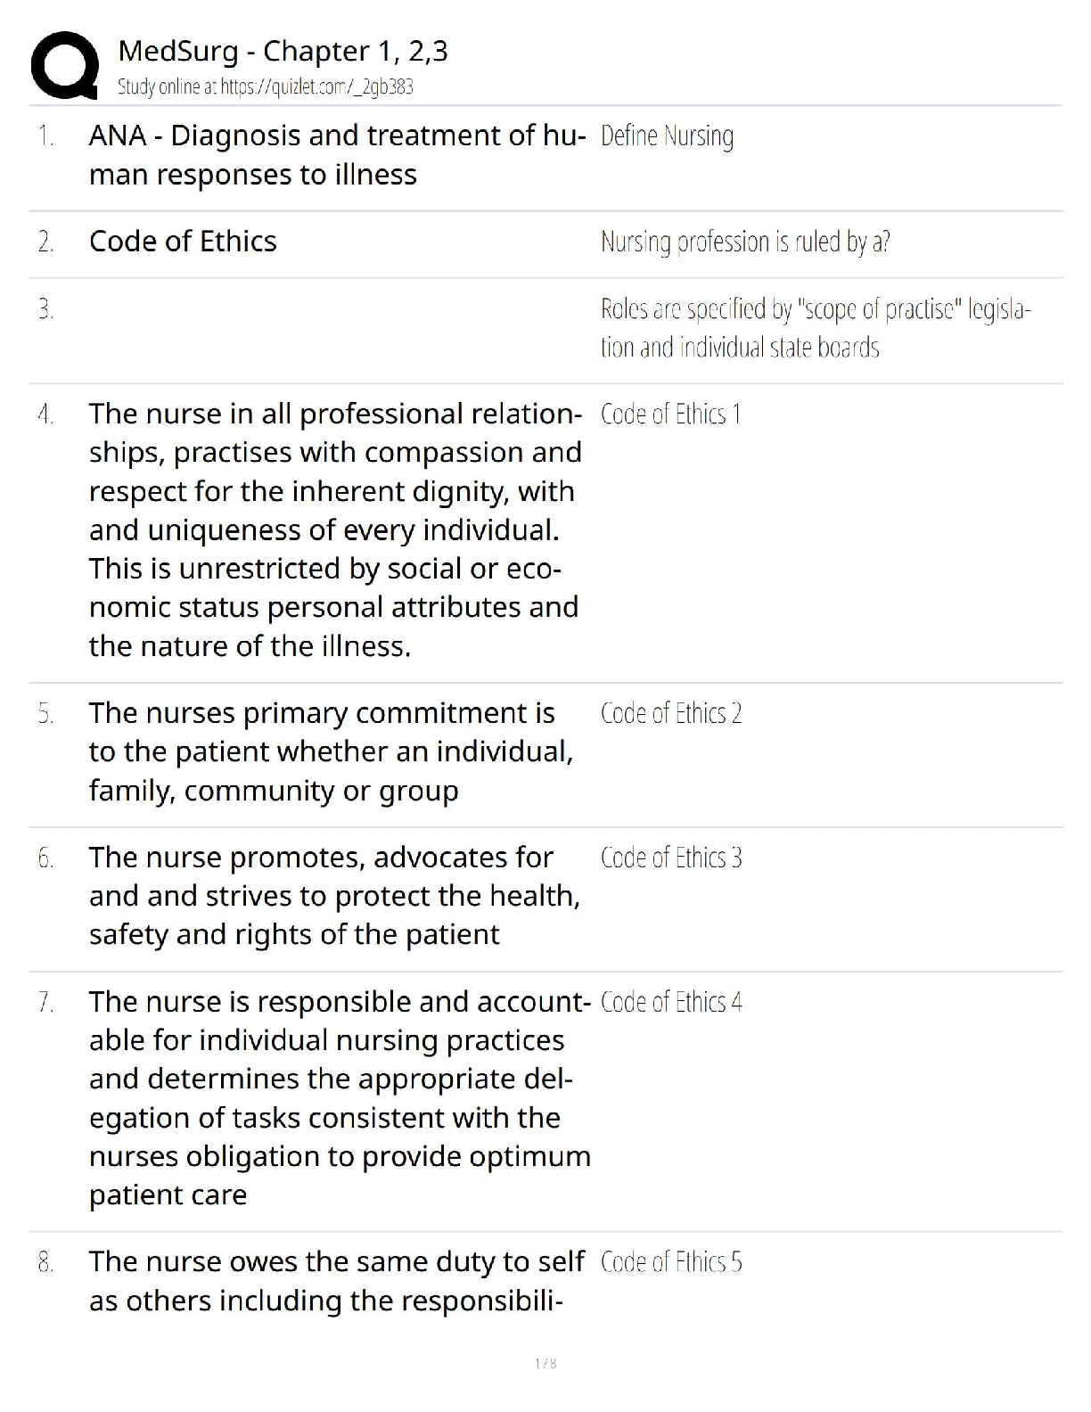
Task: Click the page number 1 / 8 indicator
Action: (x=545, y=1363)
